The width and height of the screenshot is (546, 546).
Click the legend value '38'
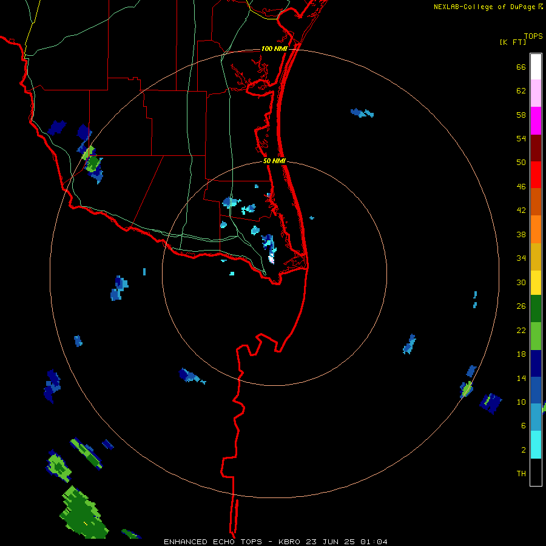click(x=521, y=234)
